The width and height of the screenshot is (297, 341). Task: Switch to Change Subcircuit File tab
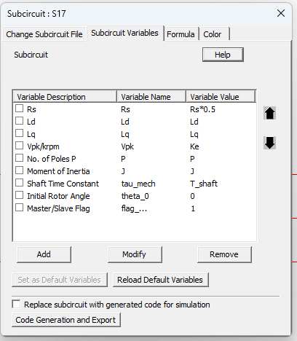click(x=44, y=34)
